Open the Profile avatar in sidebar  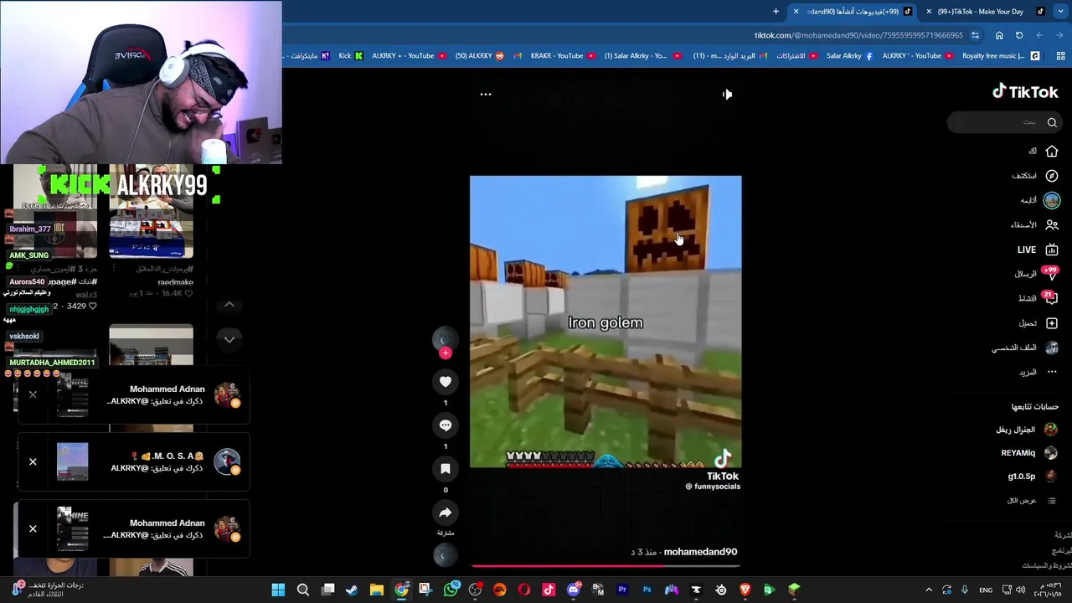click(x=1052, y=348)
